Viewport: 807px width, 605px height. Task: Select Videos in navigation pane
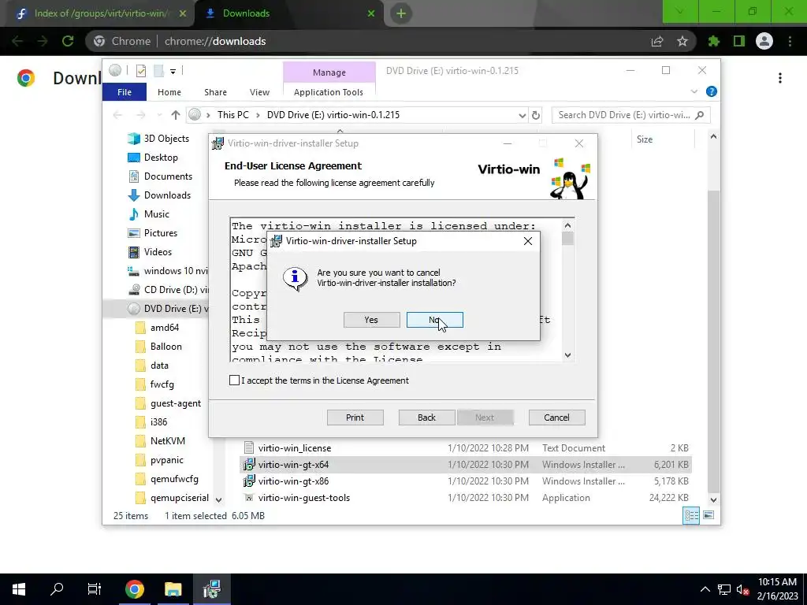[x=151, y=252]
